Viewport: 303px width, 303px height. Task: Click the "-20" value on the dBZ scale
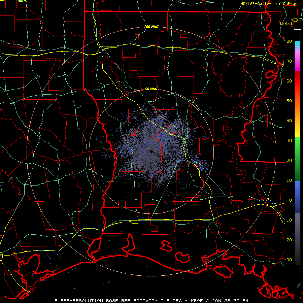[x=288, y=240]
